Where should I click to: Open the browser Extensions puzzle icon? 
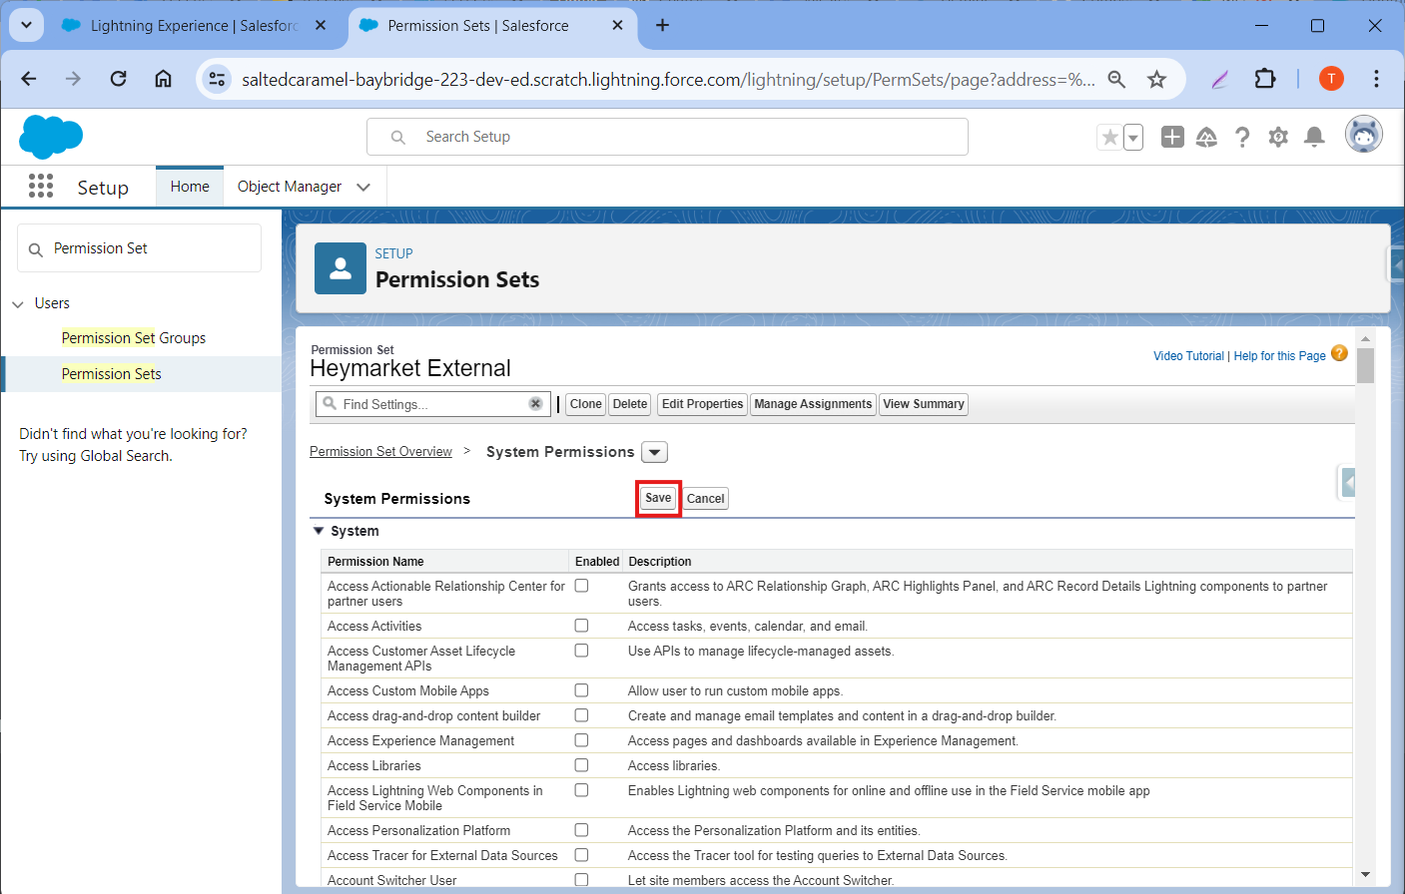pos(1265,79)
